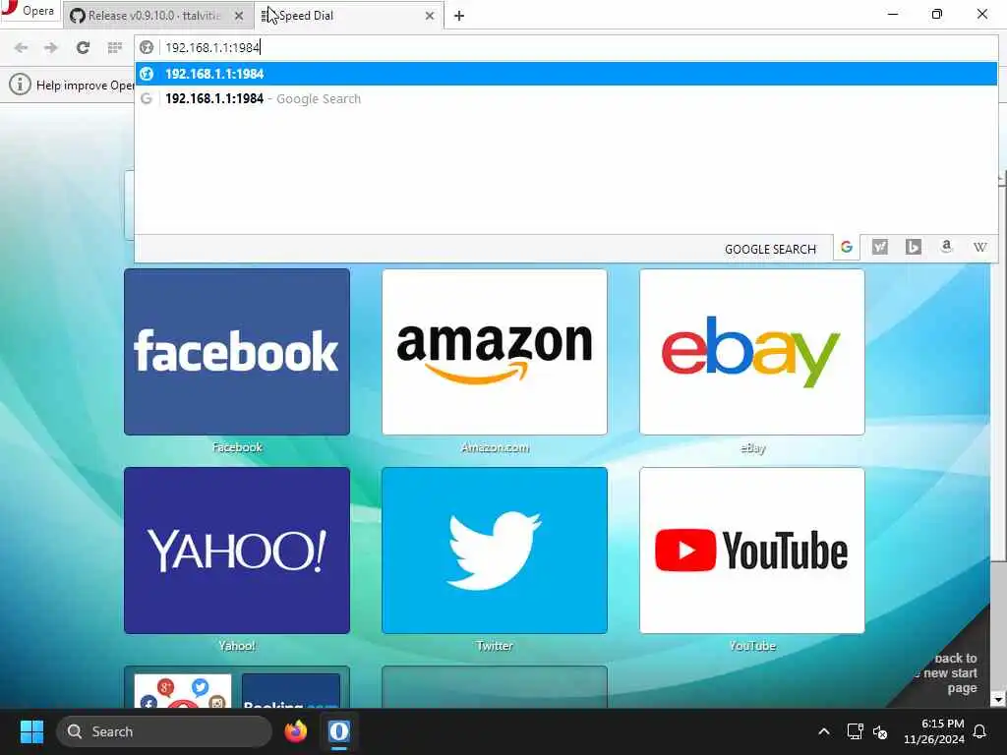Open the Twitter speed dial tile
Viewport: 1007px width, 755px height.
[495, 551]
